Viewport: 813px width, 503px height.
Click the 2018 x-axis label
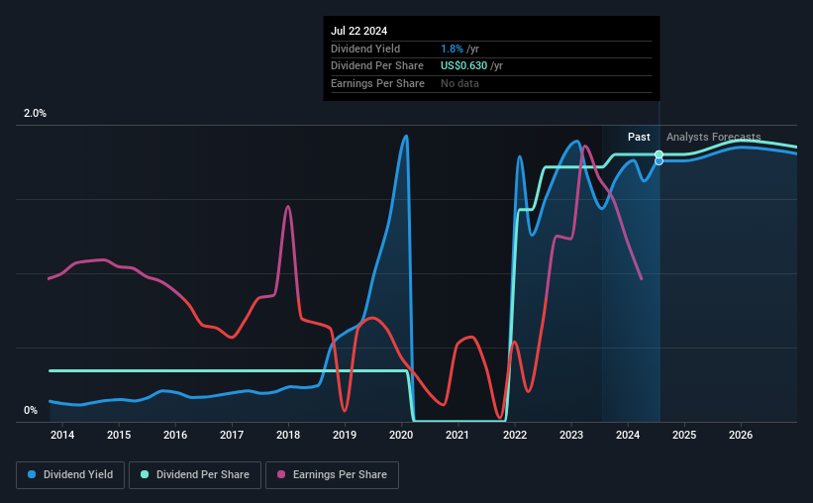click(x=288, y=435)
